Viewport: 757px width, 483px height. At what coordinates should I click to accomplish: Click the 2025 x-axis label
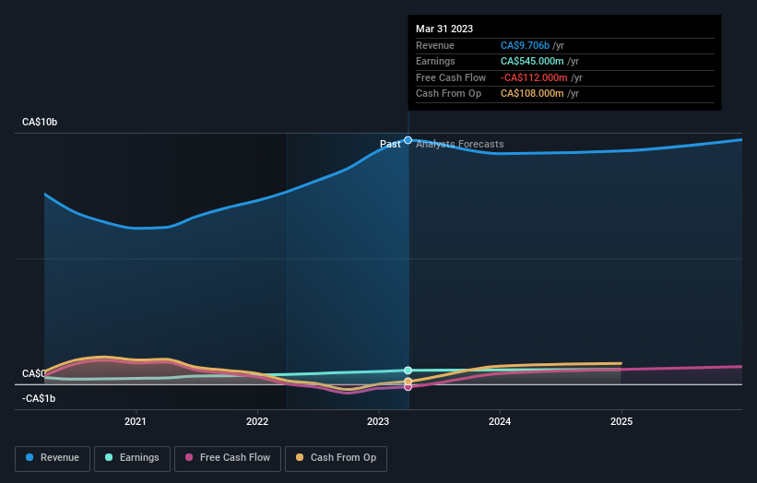pyautogui.click(x=621, y=421)
